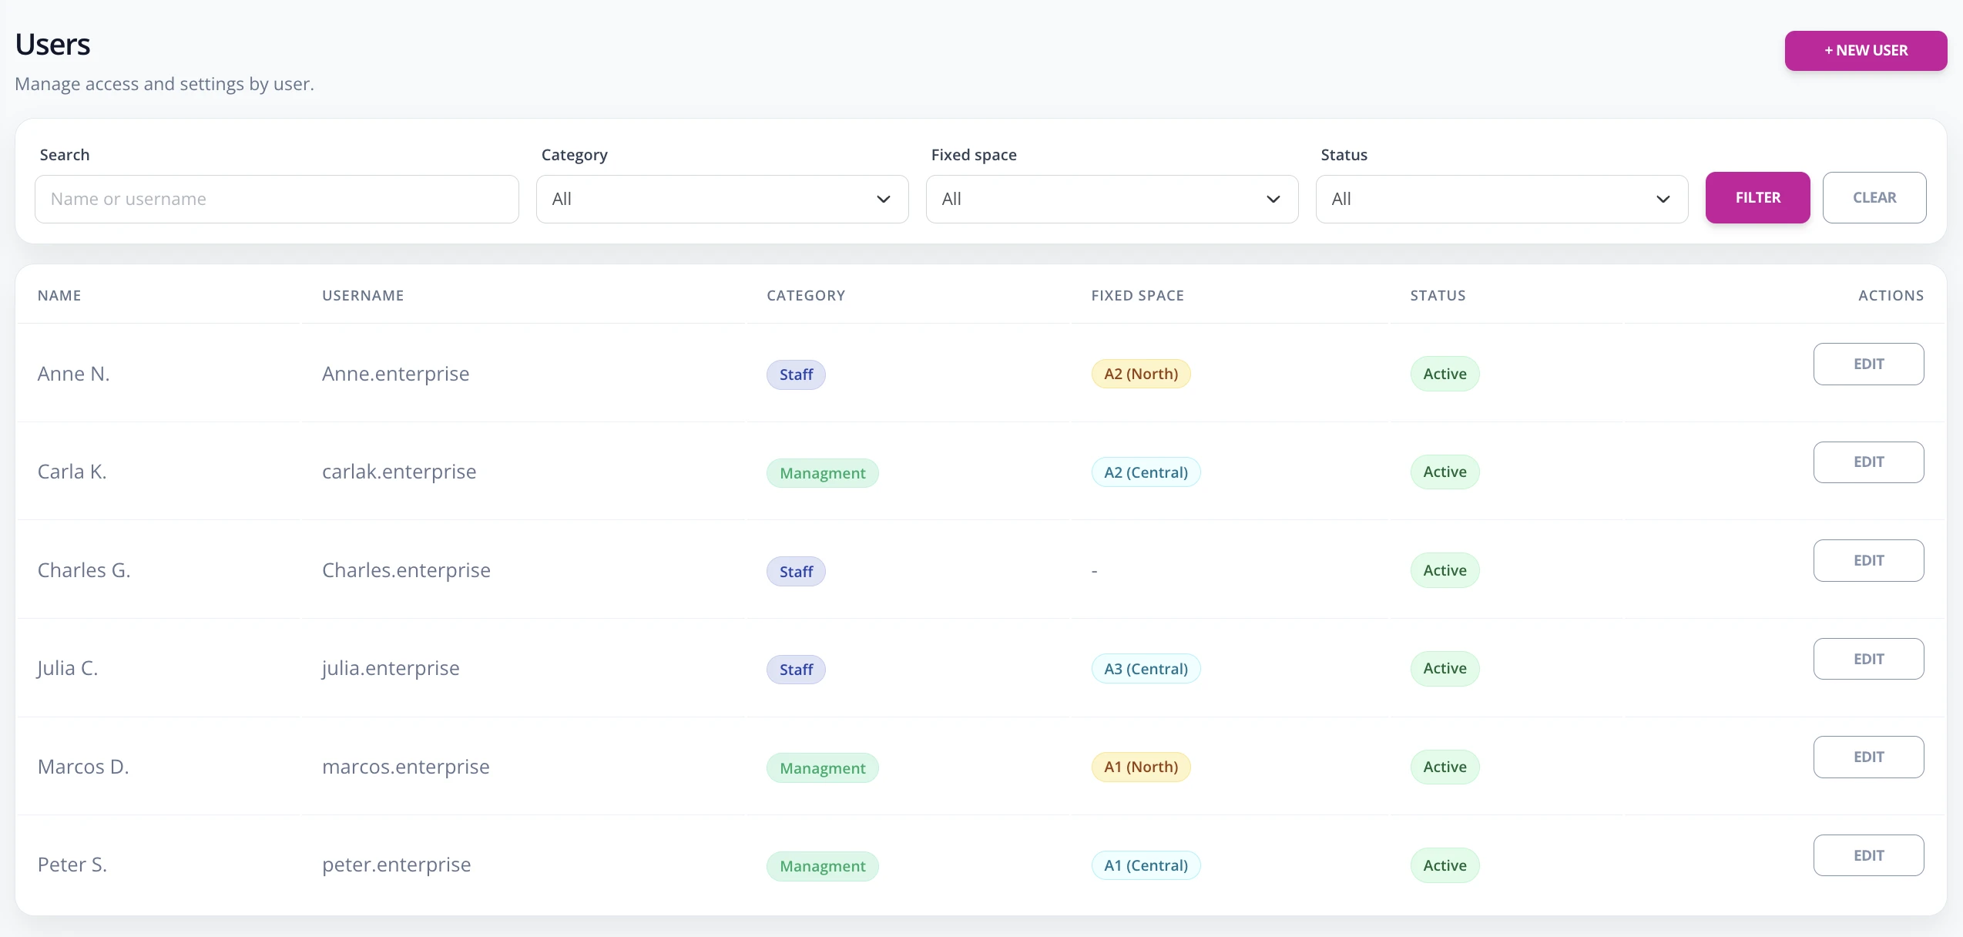Edit the Julia C. user row
1963x937 pixels.
(1868, 660)
